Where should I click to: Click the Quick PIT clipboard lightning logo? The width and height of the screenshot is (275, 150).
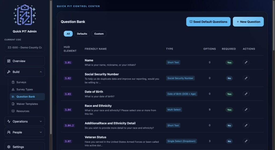(25, 15)
